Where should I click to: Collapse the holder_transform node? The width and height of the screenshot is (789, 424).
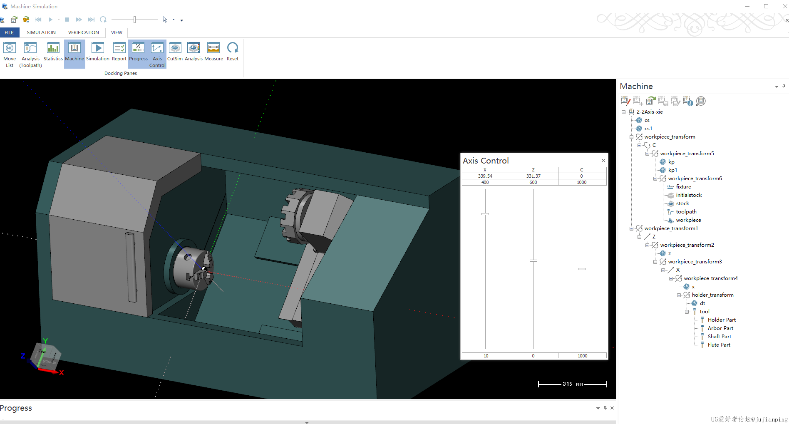[679, 295]
